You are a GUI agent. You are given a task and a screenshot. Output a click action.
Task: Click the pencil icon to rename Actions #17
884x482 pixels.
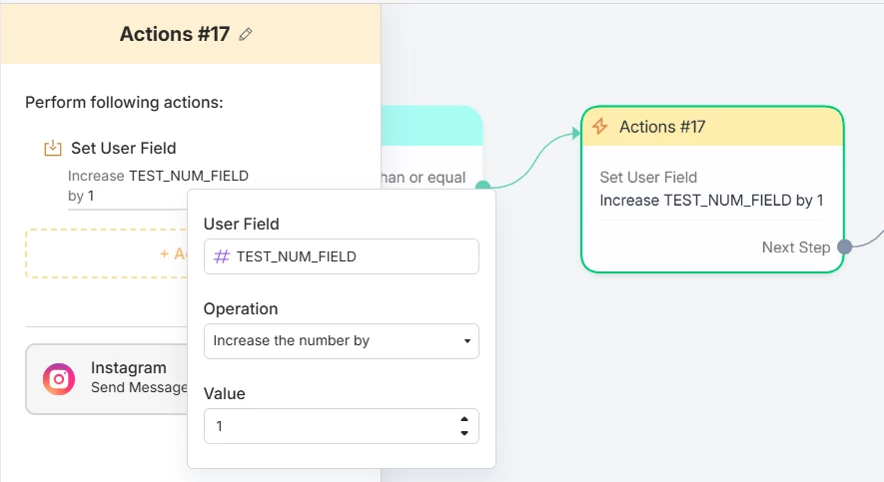[x=246, y=34]
